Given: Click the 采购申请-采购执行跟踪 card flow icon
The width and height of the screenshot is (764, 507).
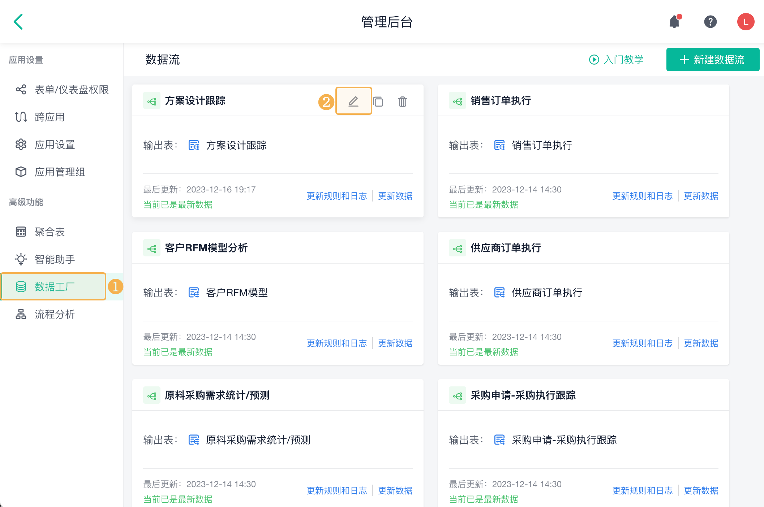Looking at the screenshot, I should [x=458, y=395].
